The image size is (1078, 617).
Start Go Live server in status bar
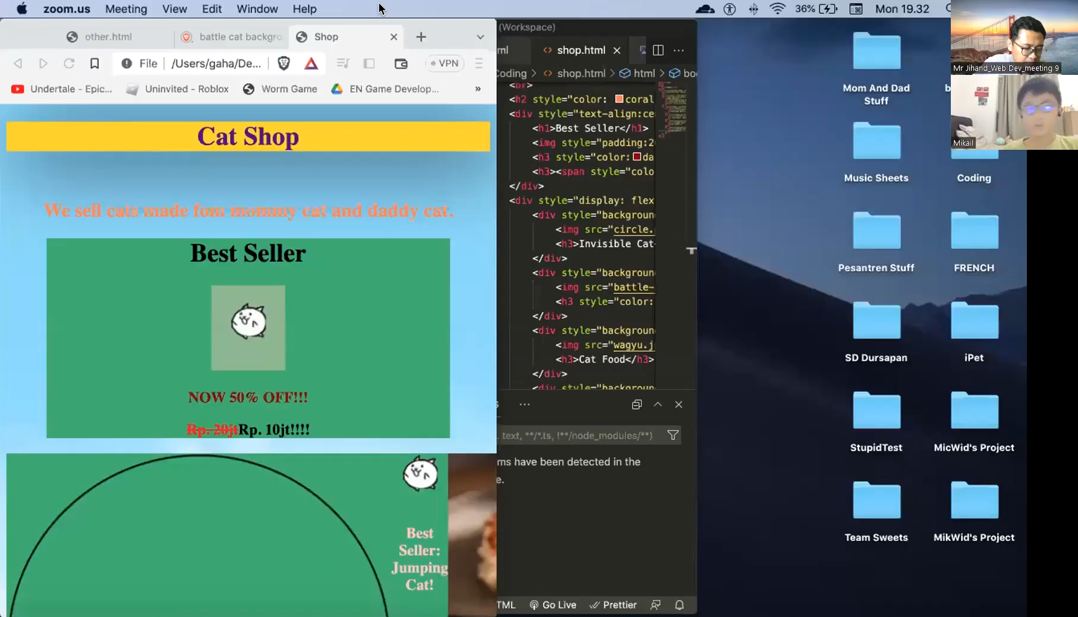pyautogui.click(x=553, y=605)
